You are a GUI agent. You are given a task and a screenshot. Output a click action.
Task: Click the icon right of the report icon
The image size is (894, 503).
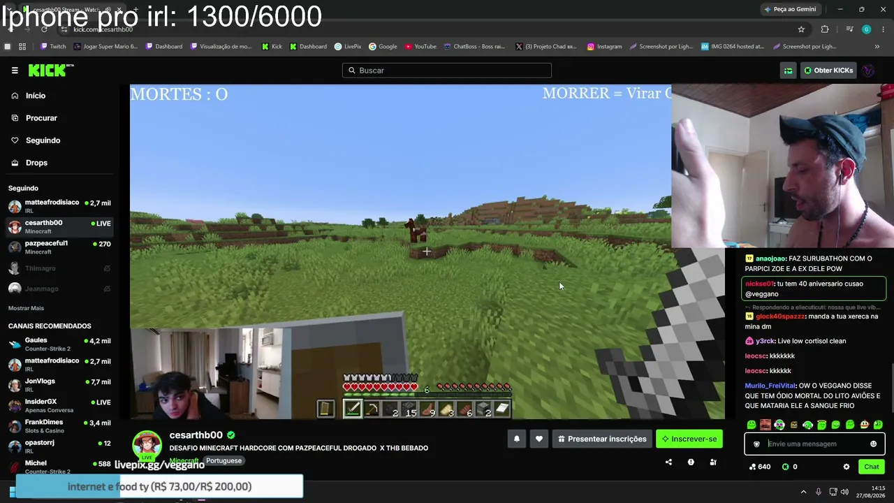713,462
